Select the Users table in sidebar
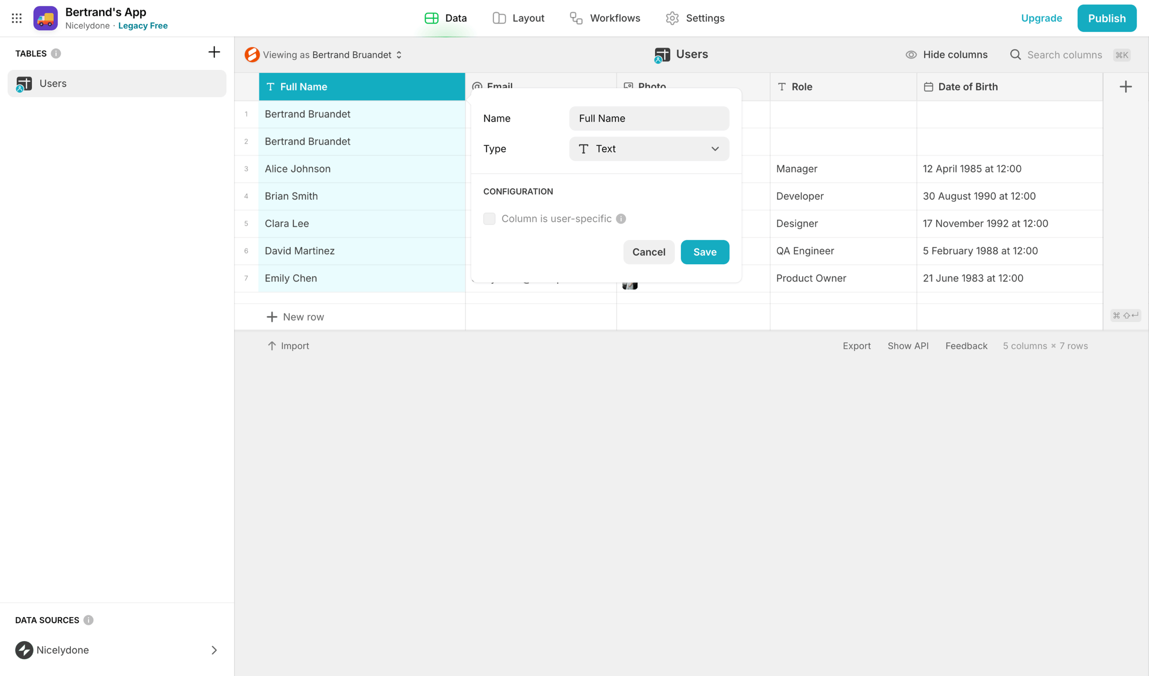Viewport: 1149px width, 676px height. click(117, 84)
